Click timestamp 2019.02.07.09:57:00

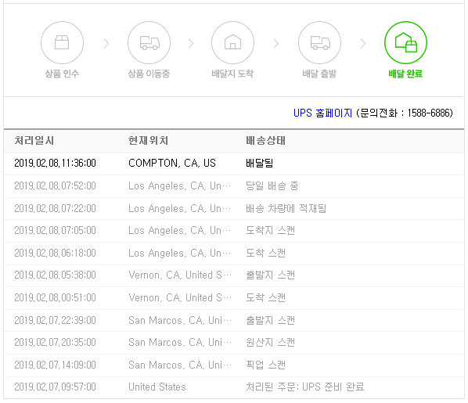pyautogui.click(x=56, y=387)
